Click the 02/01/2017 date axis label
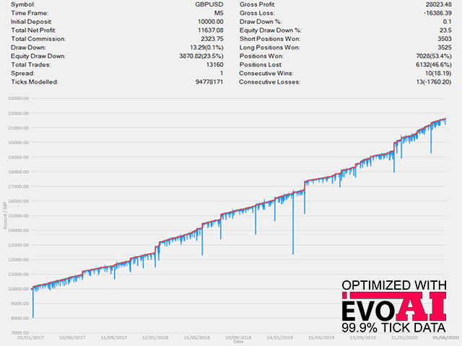The image size is (462, 346). (x=30, y=337)
